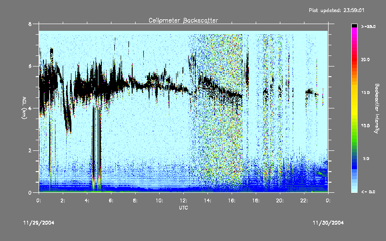The width and height of the screenshot is (386, 241).
Task: Click the '10.0' colorbar tick label
Action: coord(365,126)
